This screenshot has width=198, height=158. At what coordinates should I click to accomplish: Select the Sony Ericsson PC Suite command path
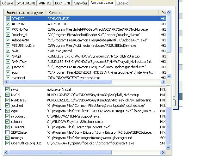click(x=101, y=132)
